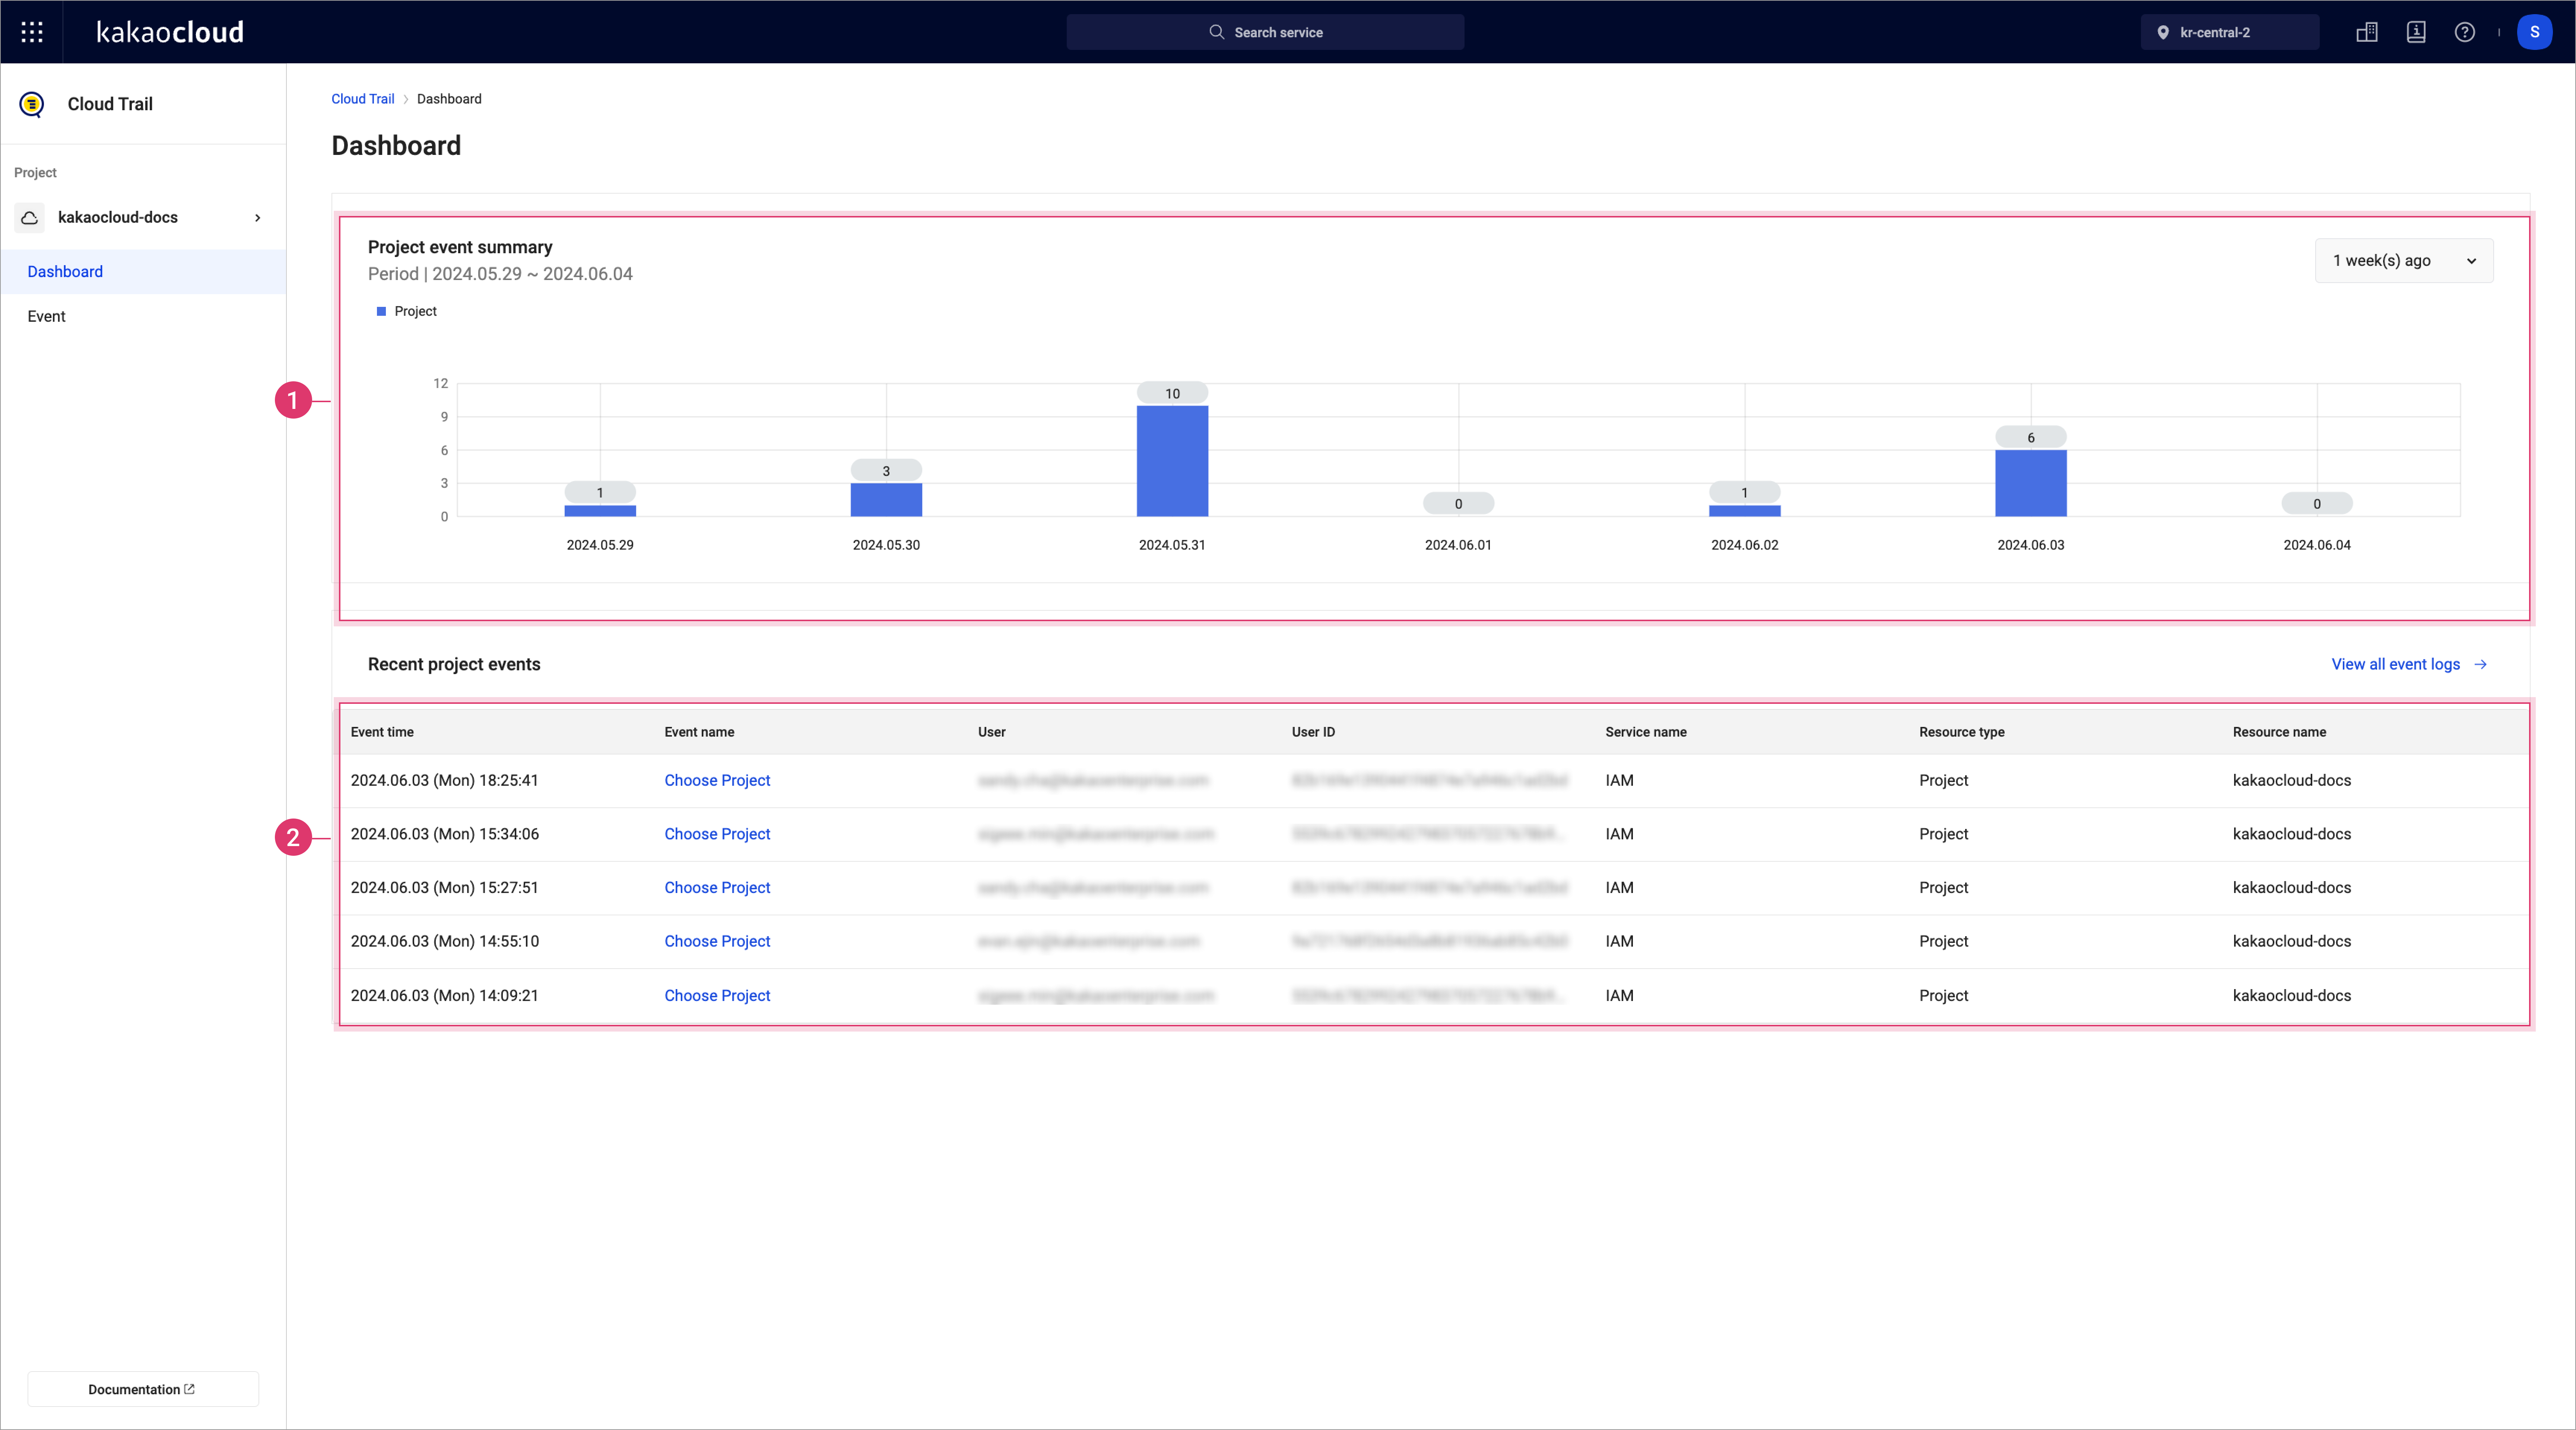2576x1430 pixels.
Task: Click the search magnifier icon
Action: click(1216, 32)
